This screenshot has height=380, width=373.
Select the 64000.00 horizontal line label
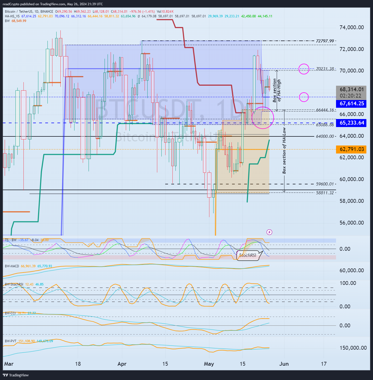pos(325,136)
